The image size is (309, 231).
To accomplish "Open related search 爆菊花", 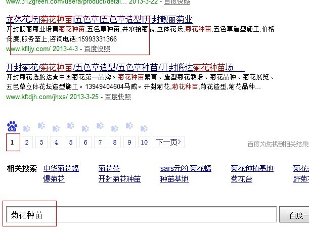I will click(54, 179).
